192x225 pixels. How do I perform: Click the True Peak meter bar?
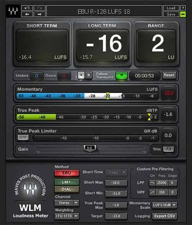pos(87,117)
